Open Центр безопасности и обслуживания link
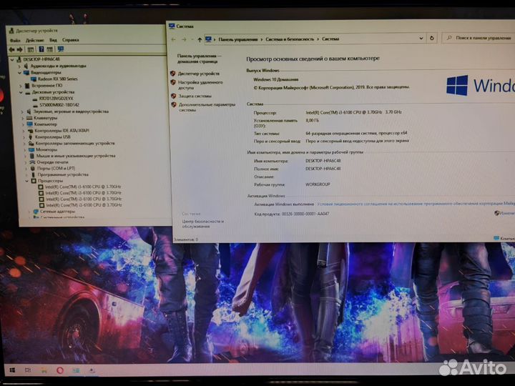 pyautogui.click(x=202, y=224)
